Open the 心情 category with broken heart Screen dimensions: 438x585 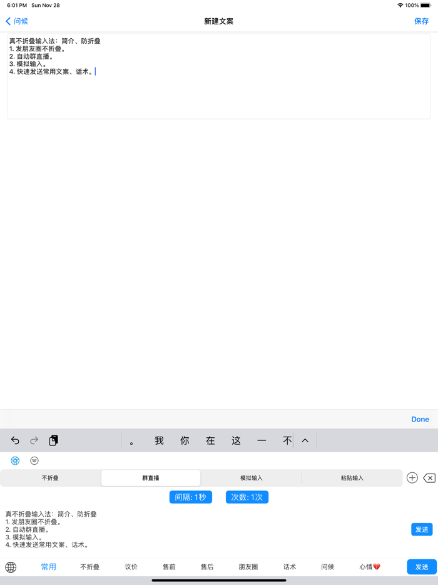pos(369,567)
